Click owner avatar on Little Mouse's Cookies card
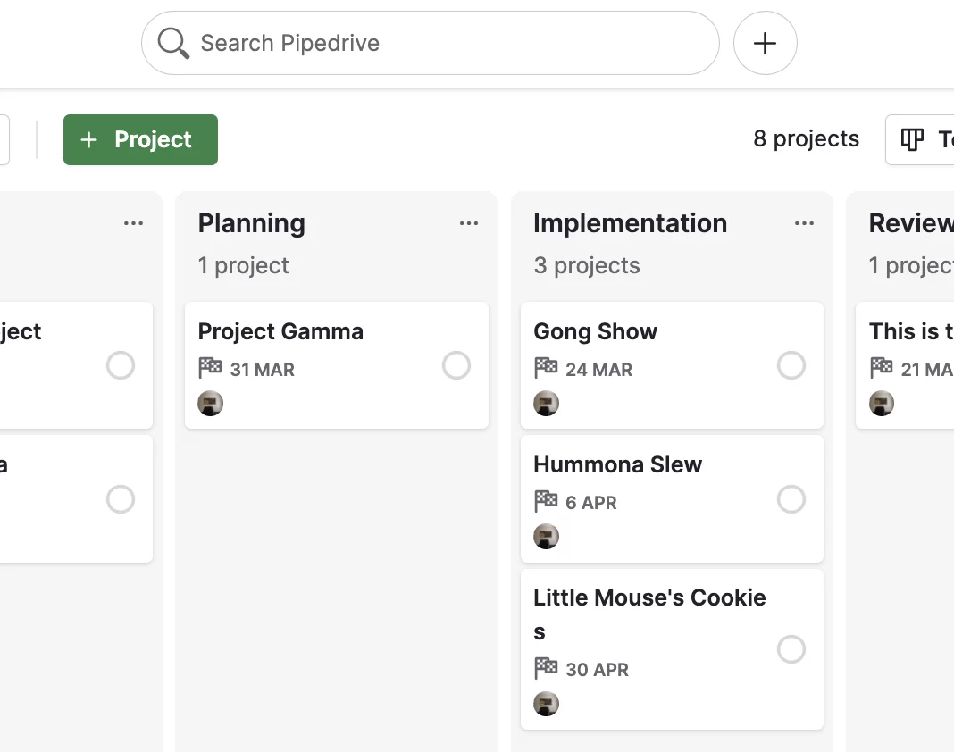Screen dimensions: 954x752 547,704
